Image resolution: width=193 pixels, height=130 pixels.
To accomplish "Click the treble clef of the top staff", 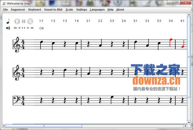I will [x=17, y=45].
